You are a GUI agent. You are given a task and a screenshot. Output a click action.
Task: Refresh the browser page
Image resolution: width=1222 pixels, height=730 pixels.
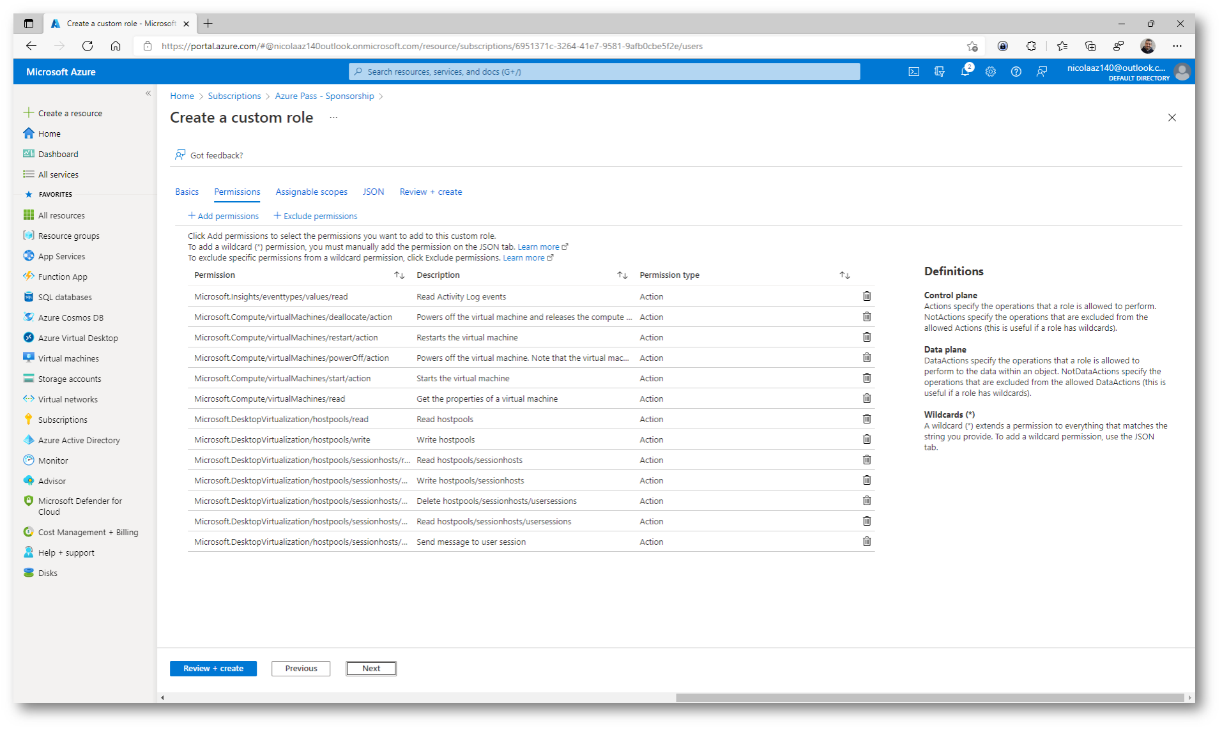point(88,46)
